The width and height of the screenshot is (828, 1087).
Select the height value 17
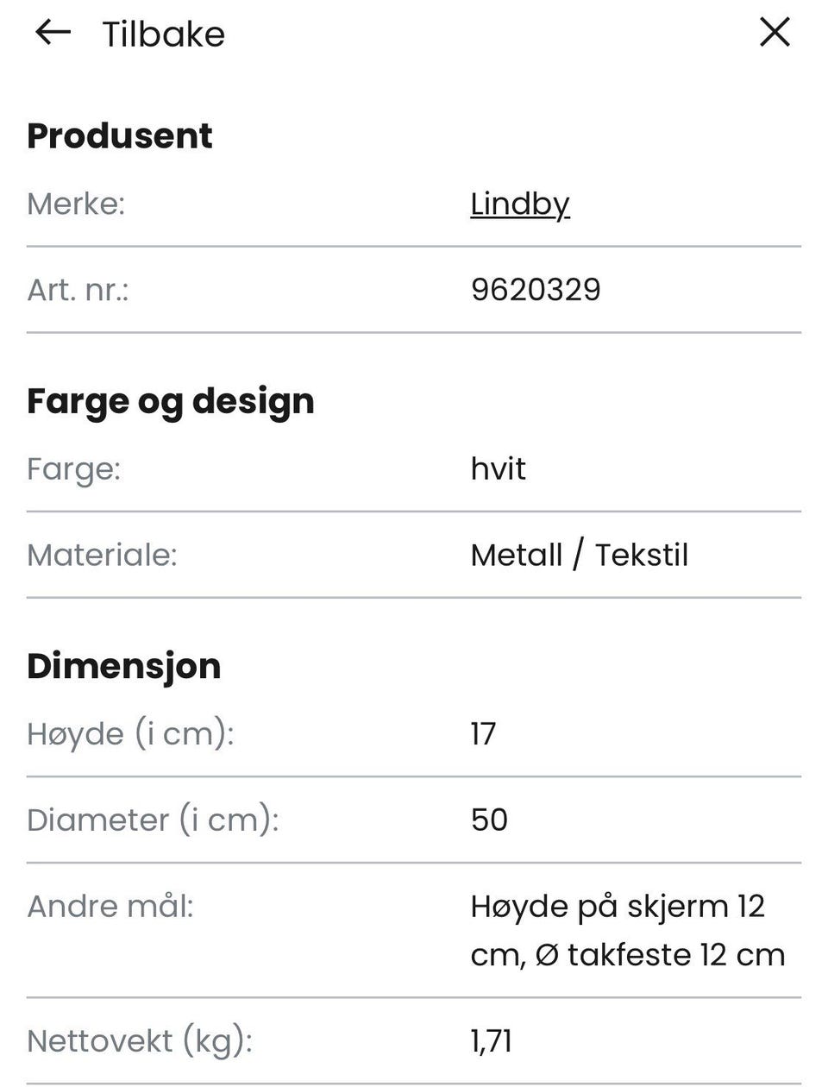(x=483, y=734)
